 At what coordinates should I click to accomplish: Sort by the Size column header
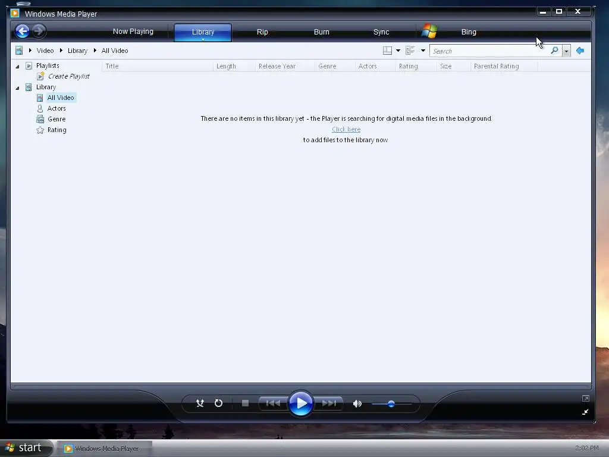point(454,66)
